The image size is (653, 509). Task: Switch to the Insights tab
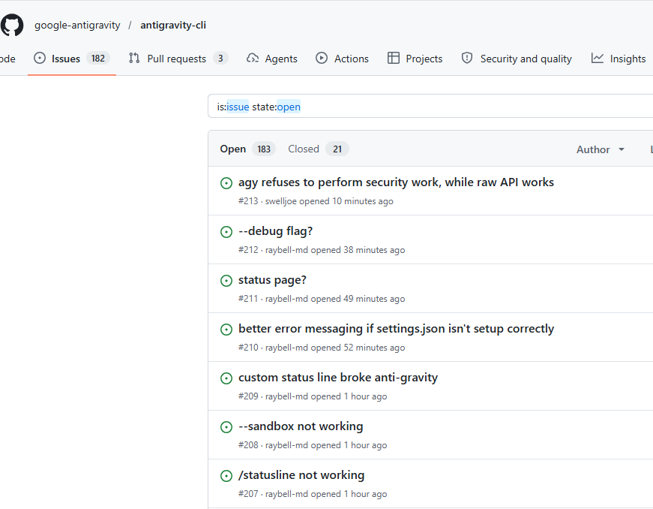pos(619,59)
